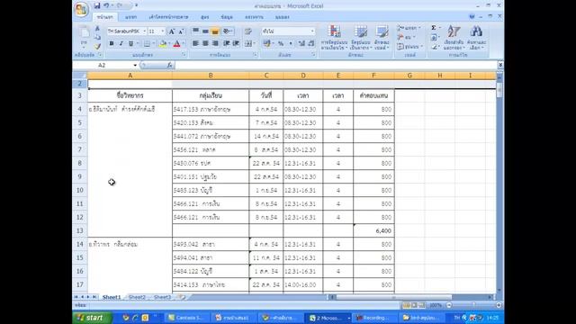Expand the Name Box dropdown arrow

(x=135, y=65)
